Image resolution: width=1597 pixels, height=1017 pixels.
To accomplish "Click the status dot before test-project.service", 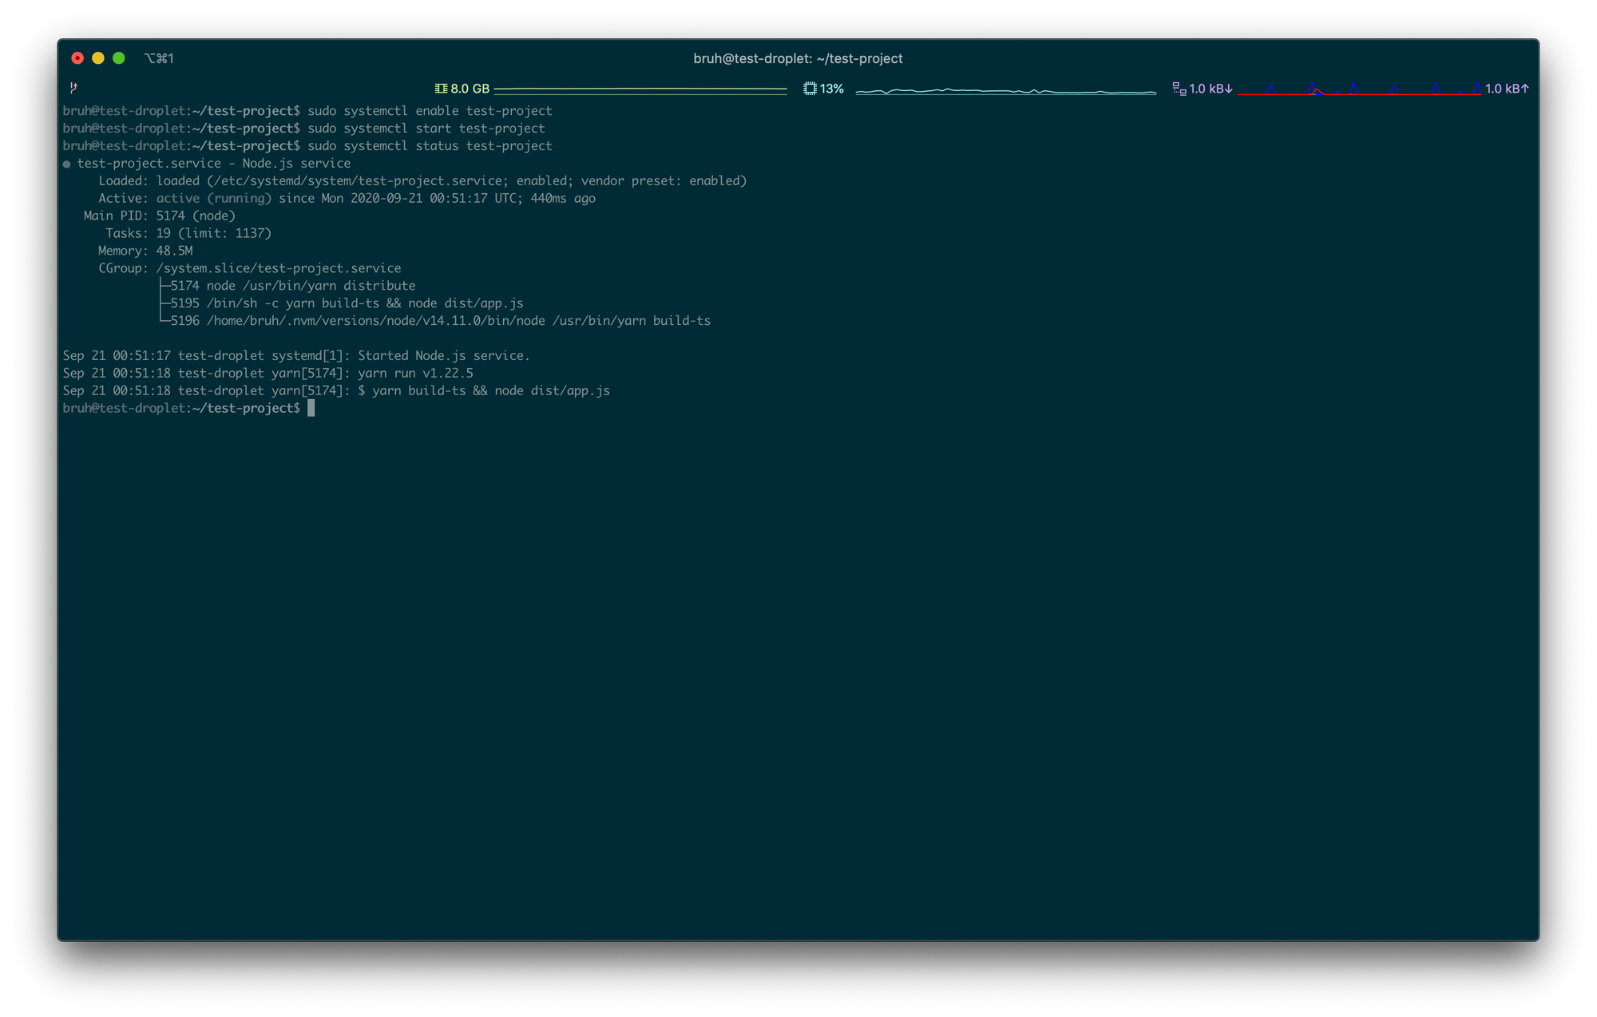I will click(x=67, y=164).
